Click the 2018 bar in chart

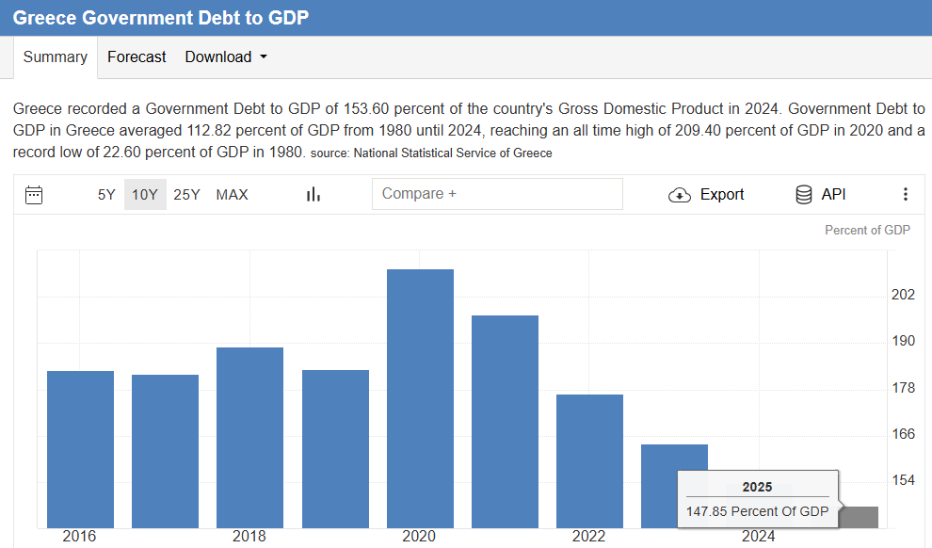point(250,438)
